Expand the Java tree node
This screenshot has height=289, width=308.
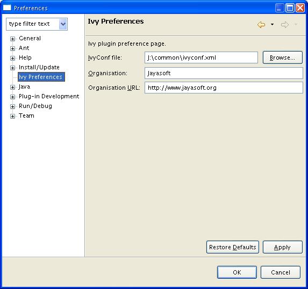[x=12, y=87]
